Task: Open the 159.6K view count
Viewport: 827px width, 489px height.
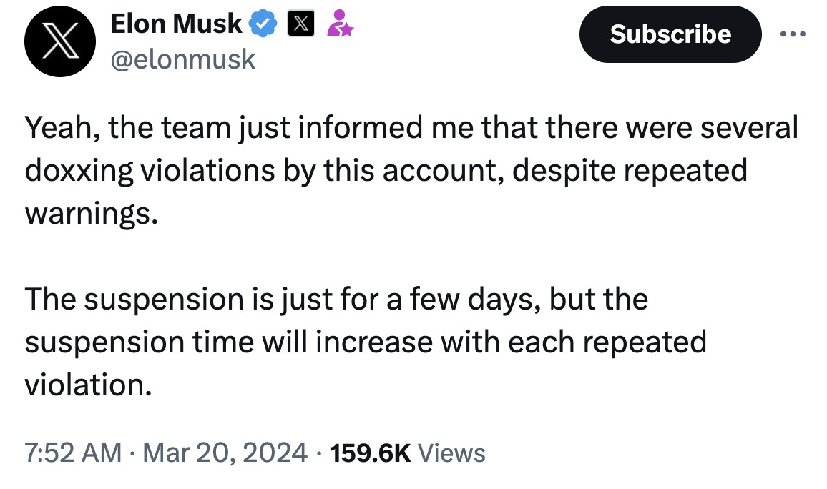Action: pyautogui.click(x=370, y=453)
